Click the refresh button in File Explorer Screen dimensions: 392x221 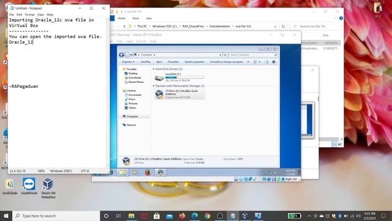click(283, 26)
